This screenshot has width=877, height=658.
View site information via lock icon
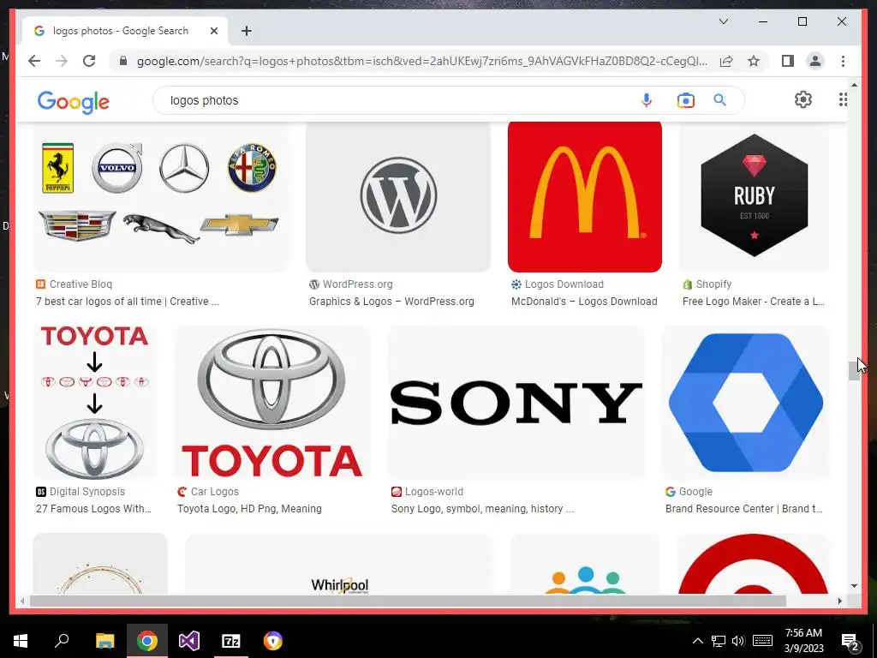tap(123, 61)
